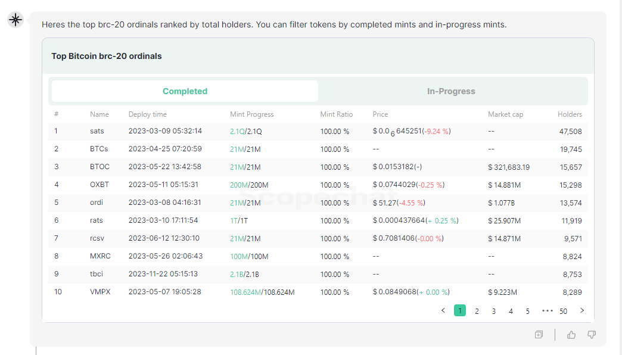Click the VMPX token name
The height and width of the screenshot is (355, 622).
[x=100, y=292]
